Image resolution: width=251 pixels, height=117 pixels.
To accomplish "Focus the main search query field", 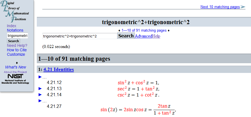I will tap(80, 36).
